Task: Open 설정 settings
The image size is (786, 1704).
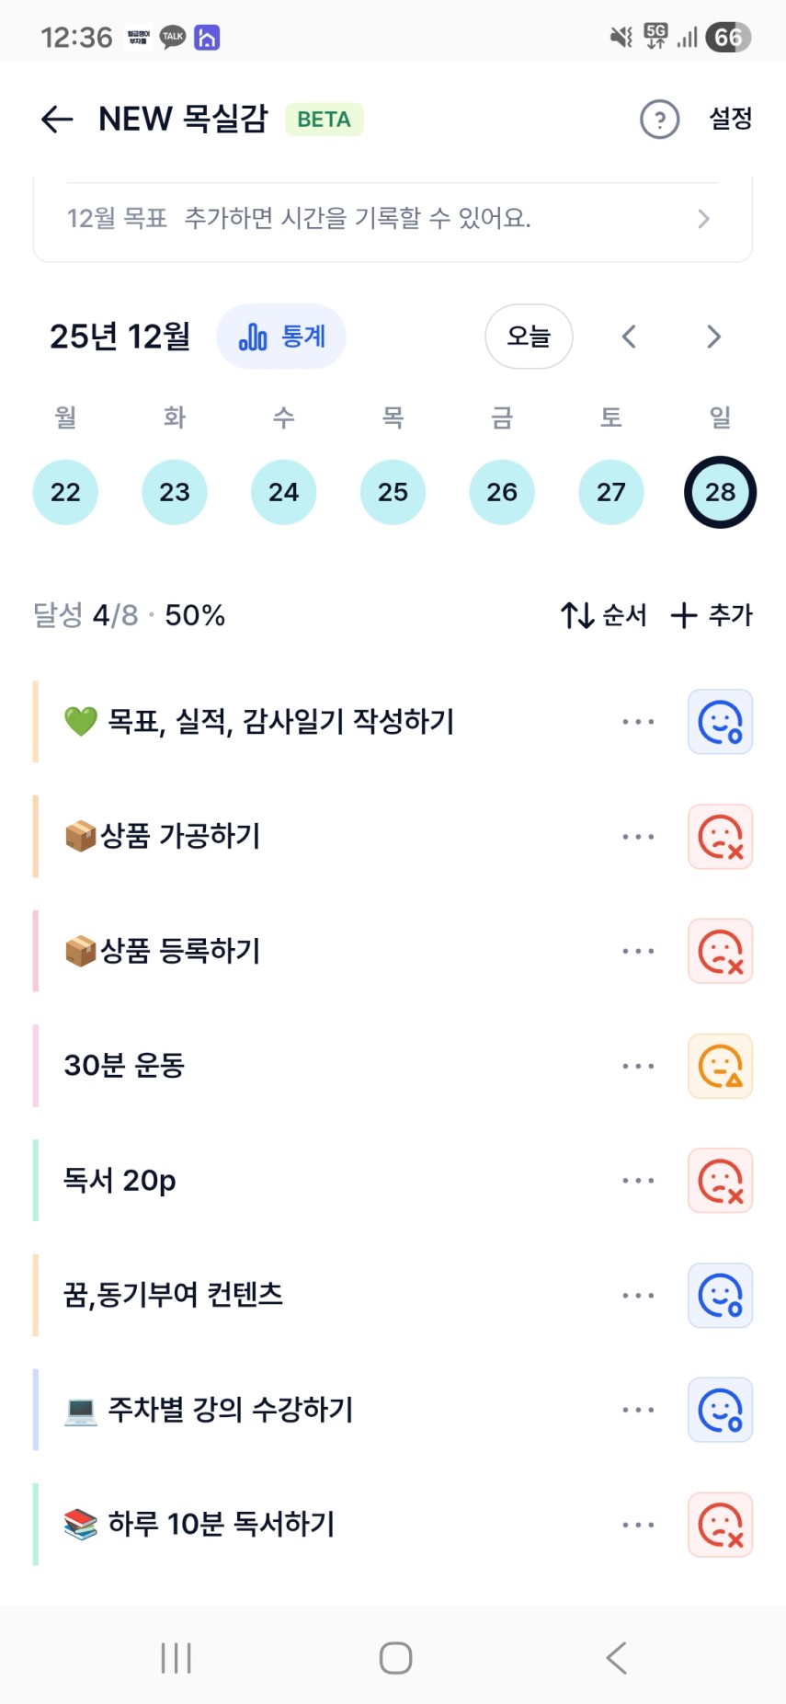Action: pyautogui.click(x=731, y=119)
